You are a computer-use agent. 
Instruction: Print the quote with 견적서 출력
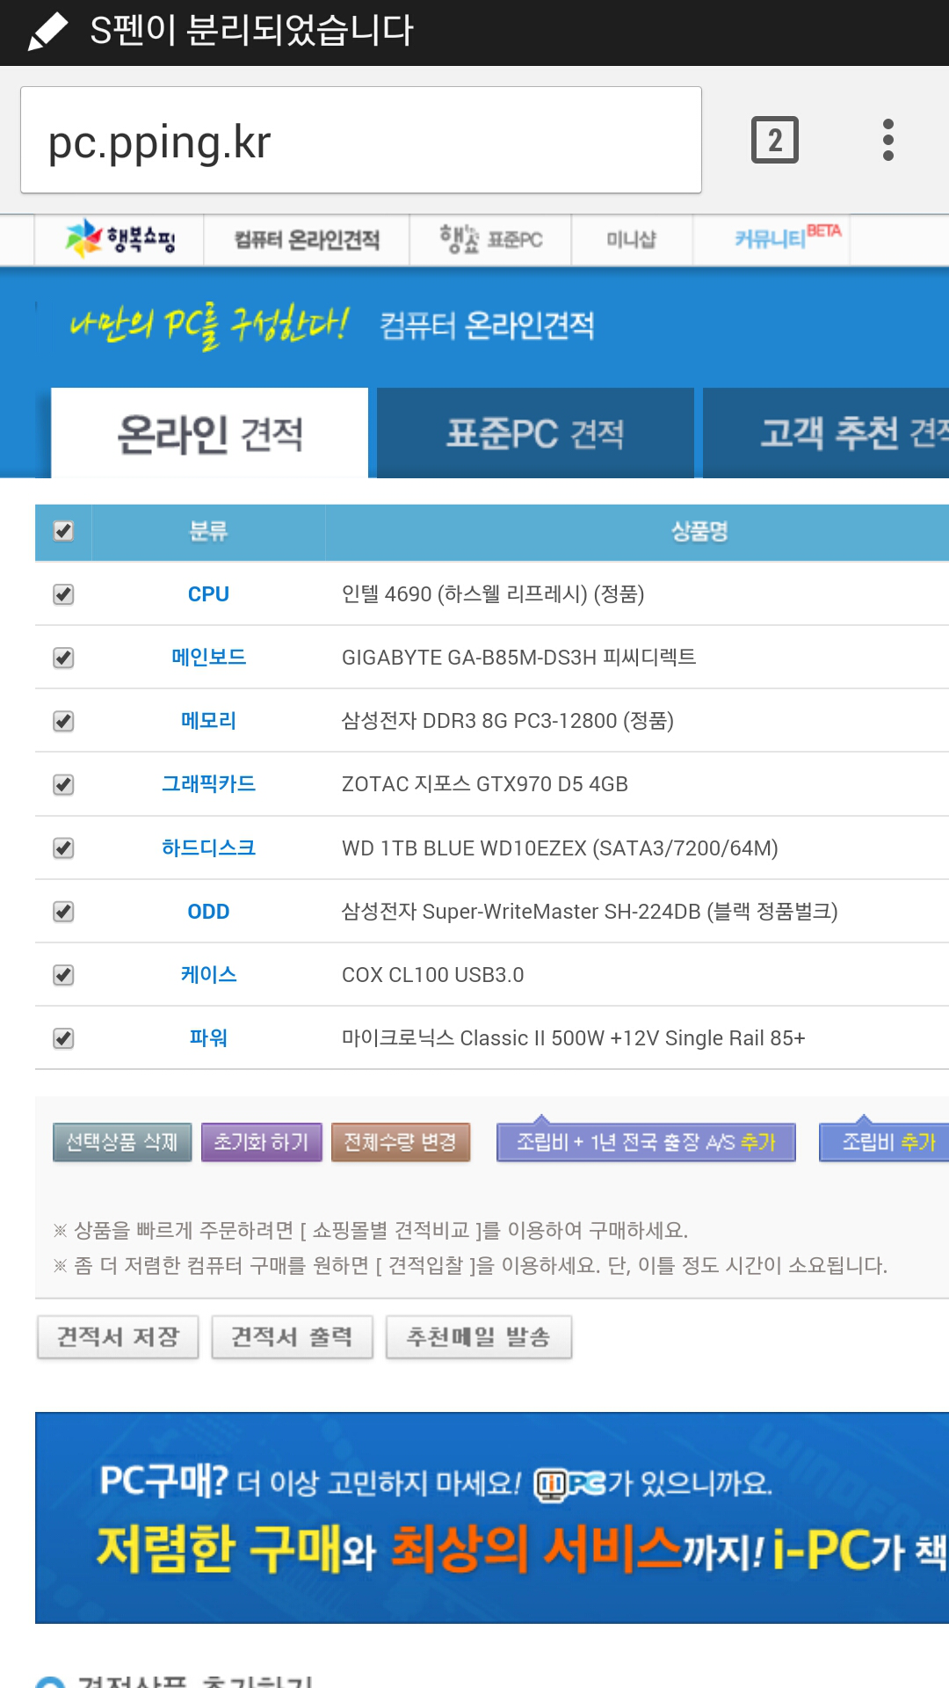click(292, 1337)
